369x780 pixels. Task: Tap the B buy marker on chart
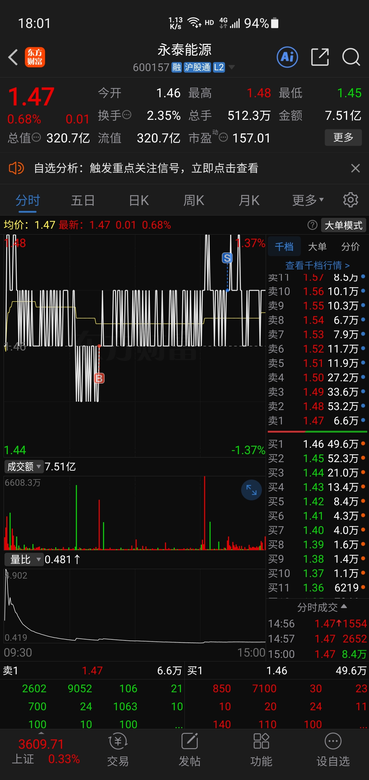99,378
